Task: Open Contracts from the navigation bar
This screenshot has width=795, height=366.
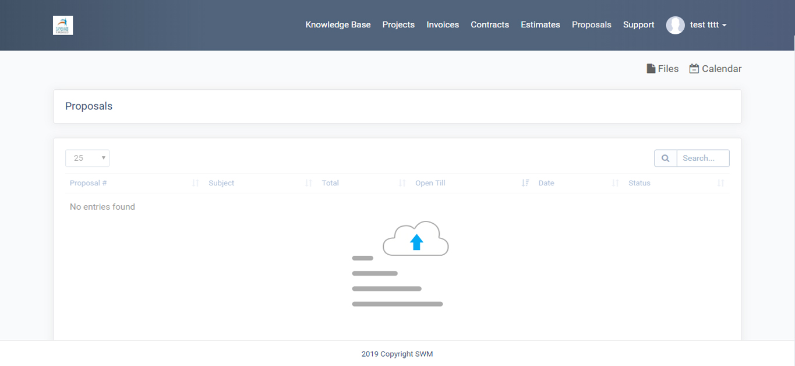Action: [x=490, y=25]
